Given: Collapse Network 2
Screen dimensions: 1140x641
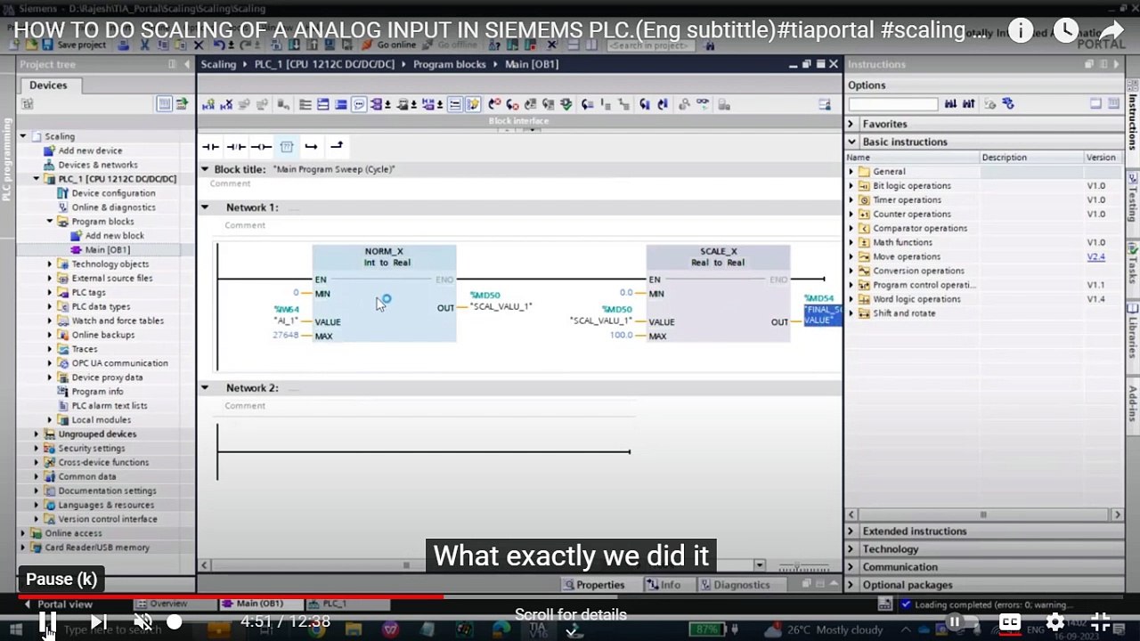Looking at the screenshot, I should [x=205, y=388].
